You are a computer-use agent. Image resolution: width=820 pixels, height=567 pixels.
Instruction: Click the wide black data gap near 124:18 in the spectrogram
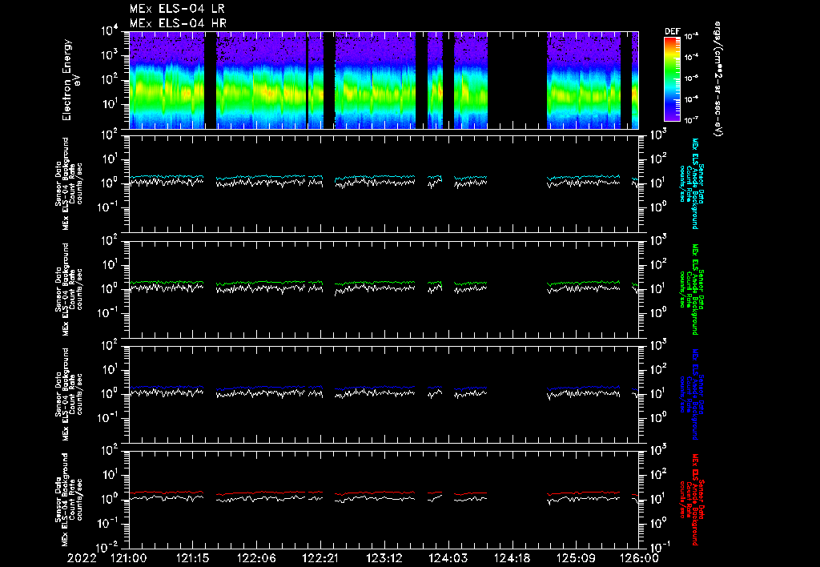[517, 80]
